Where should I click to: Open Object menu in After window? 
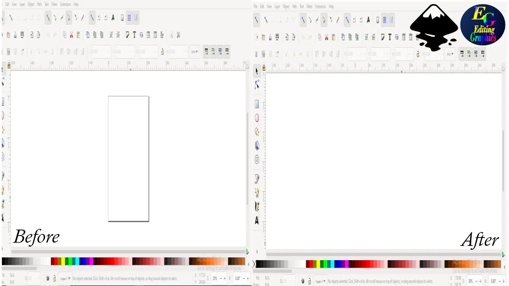coord(286,7)
